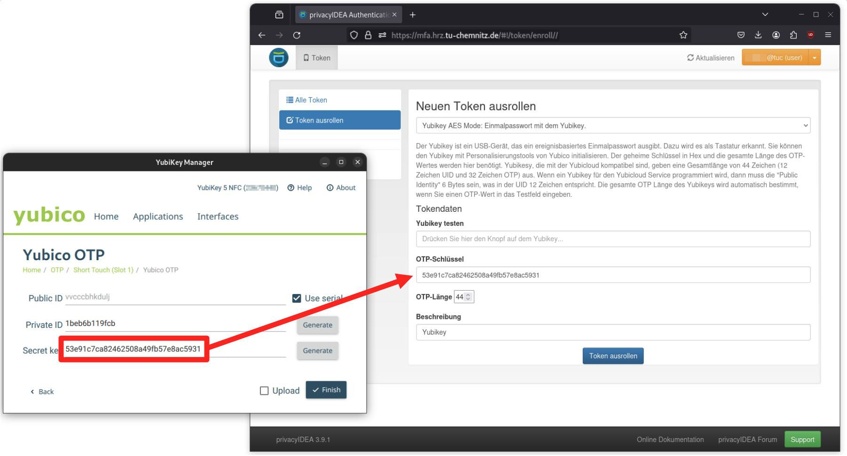Screen dimensions: 847x456
Task: Increase OTP-Länge with the stepper
Action: pyautogui.click(x=468, y=294)
